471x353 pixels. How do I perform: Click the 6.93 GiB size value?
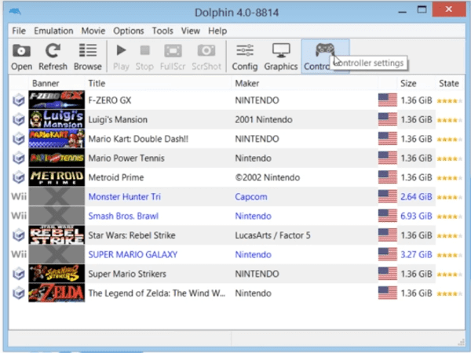(x=416, y=216)
